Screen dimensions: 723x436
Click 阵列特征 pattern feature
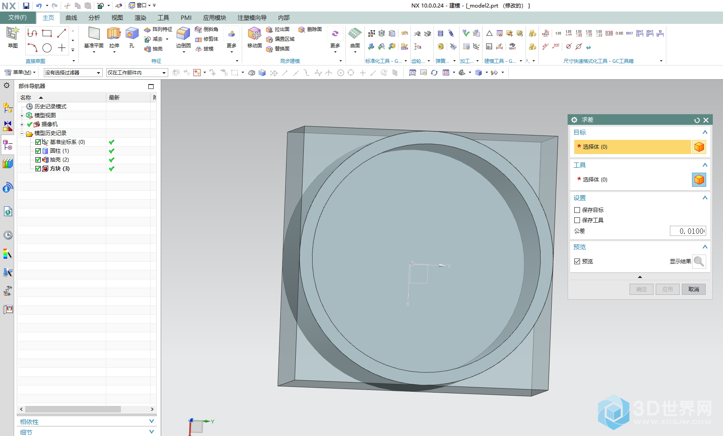coord(158,29)
